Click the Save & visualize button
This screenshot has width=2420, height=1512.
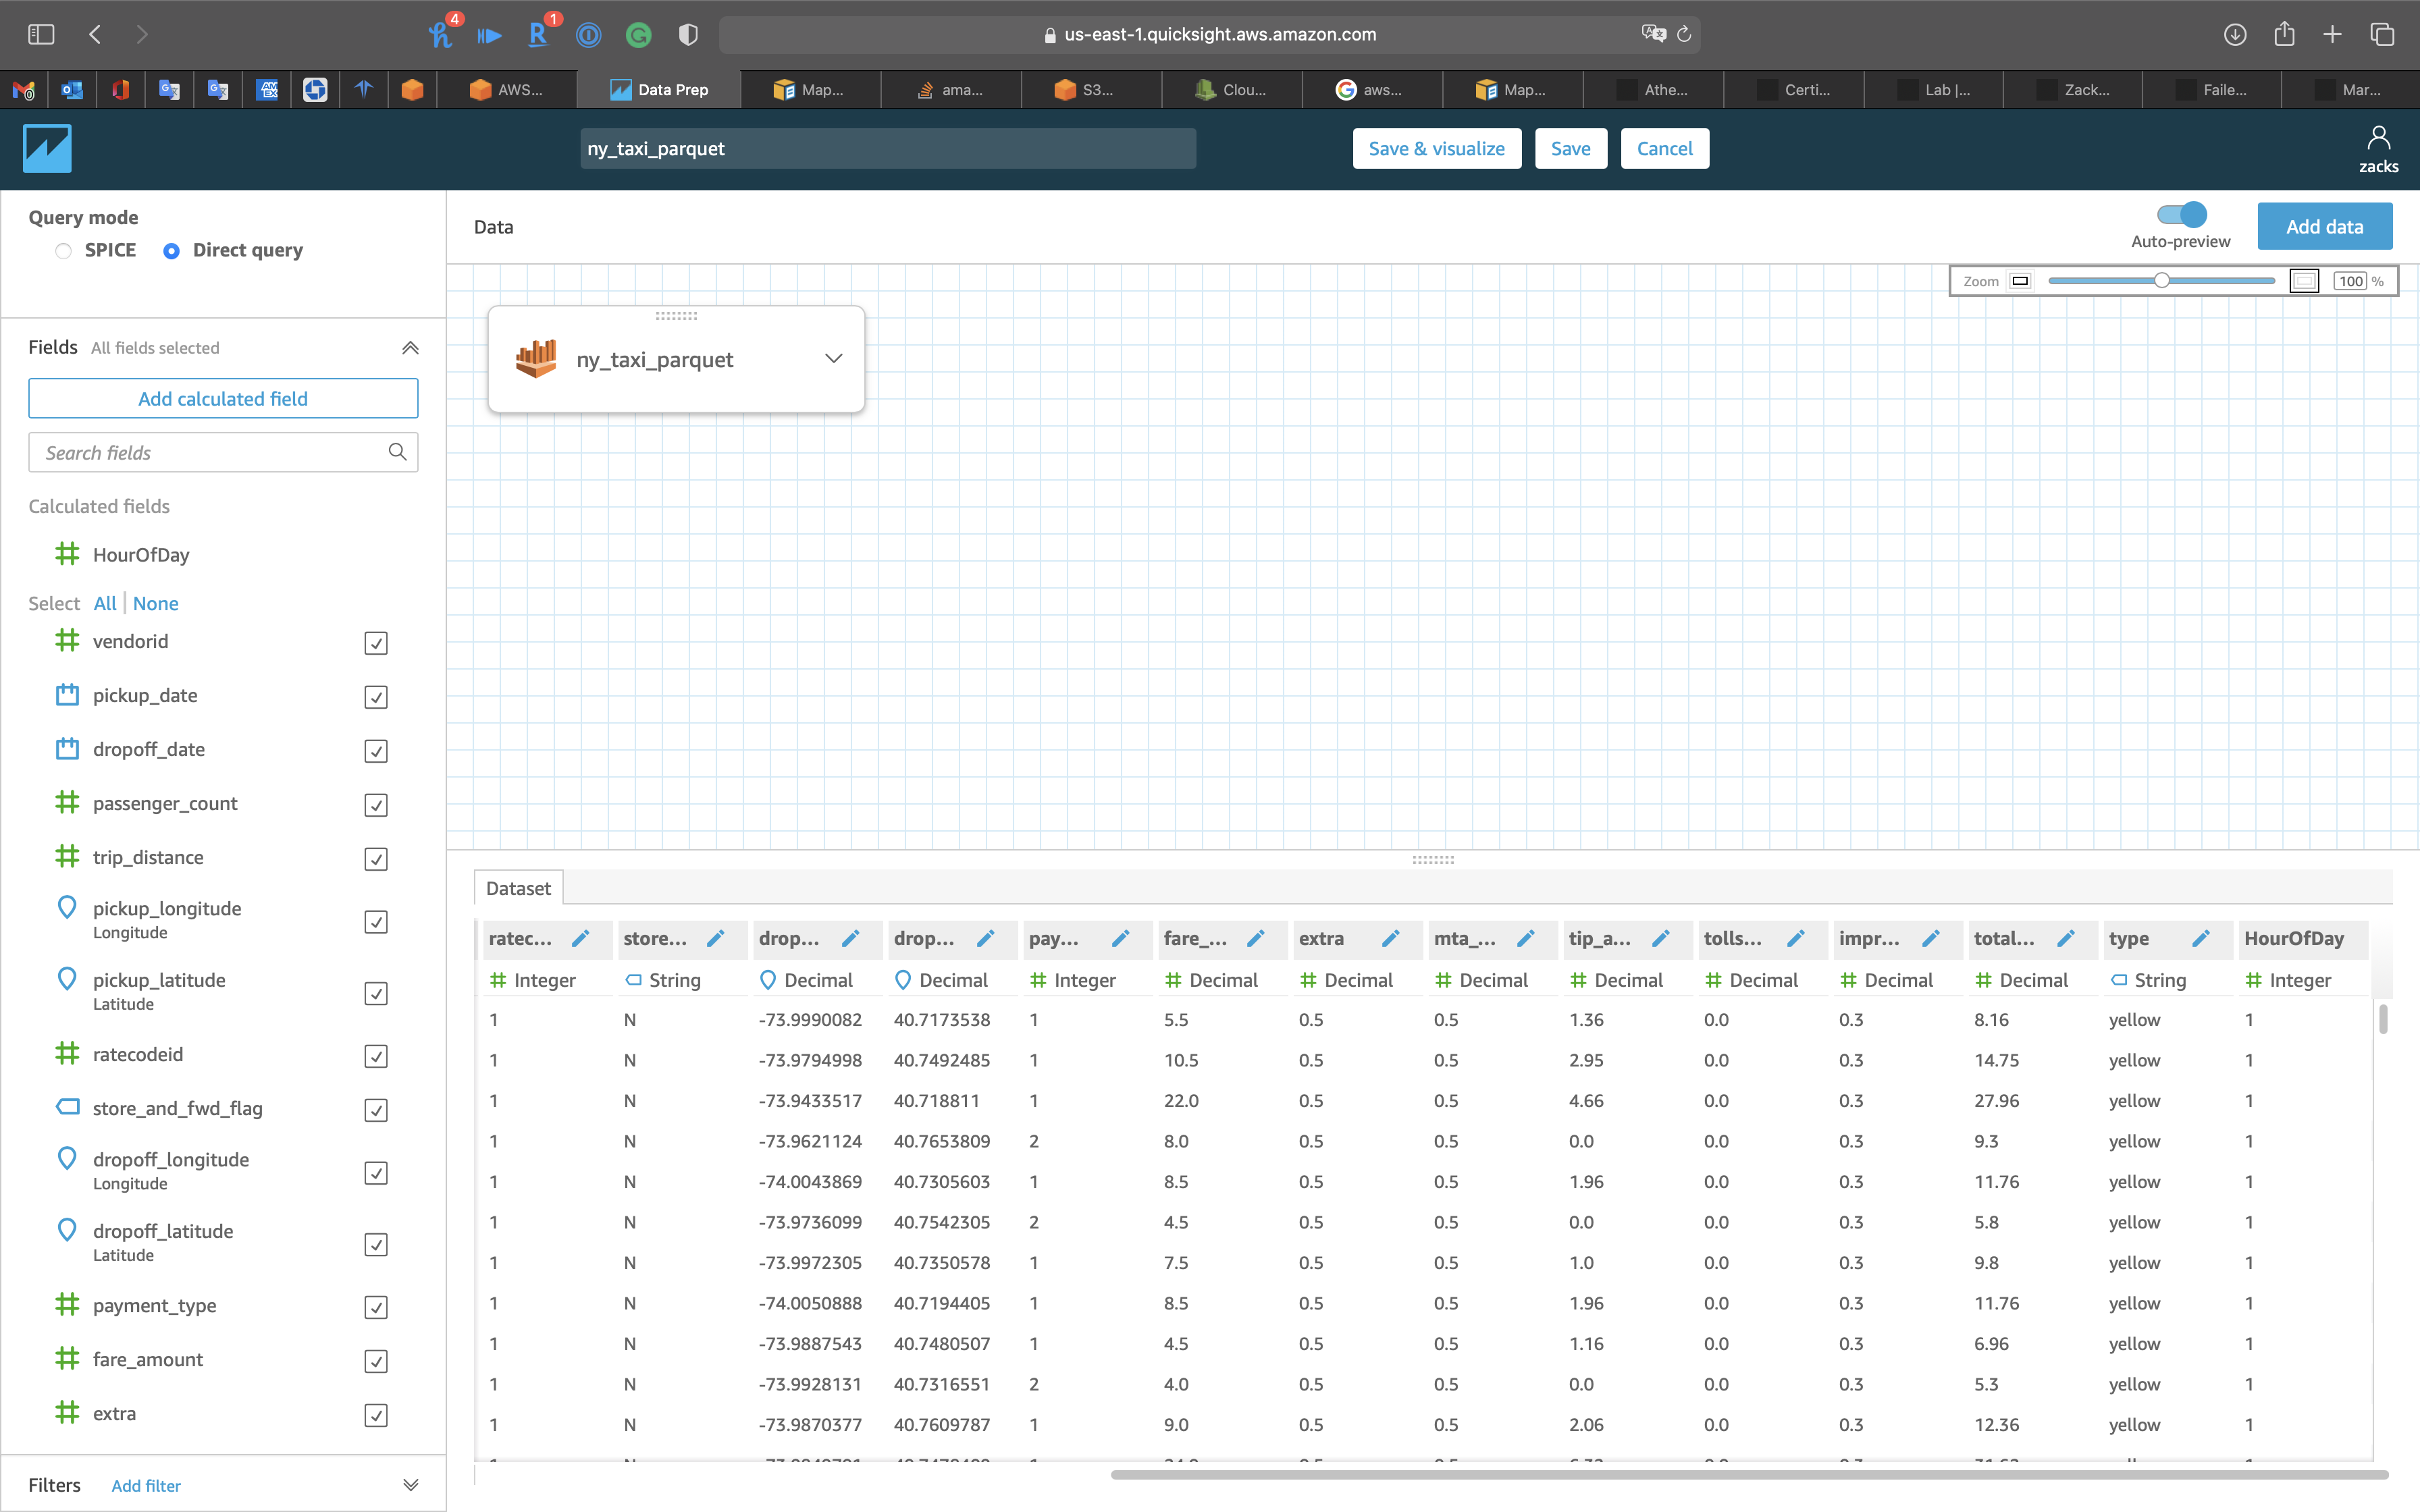tap(1436, 148)
